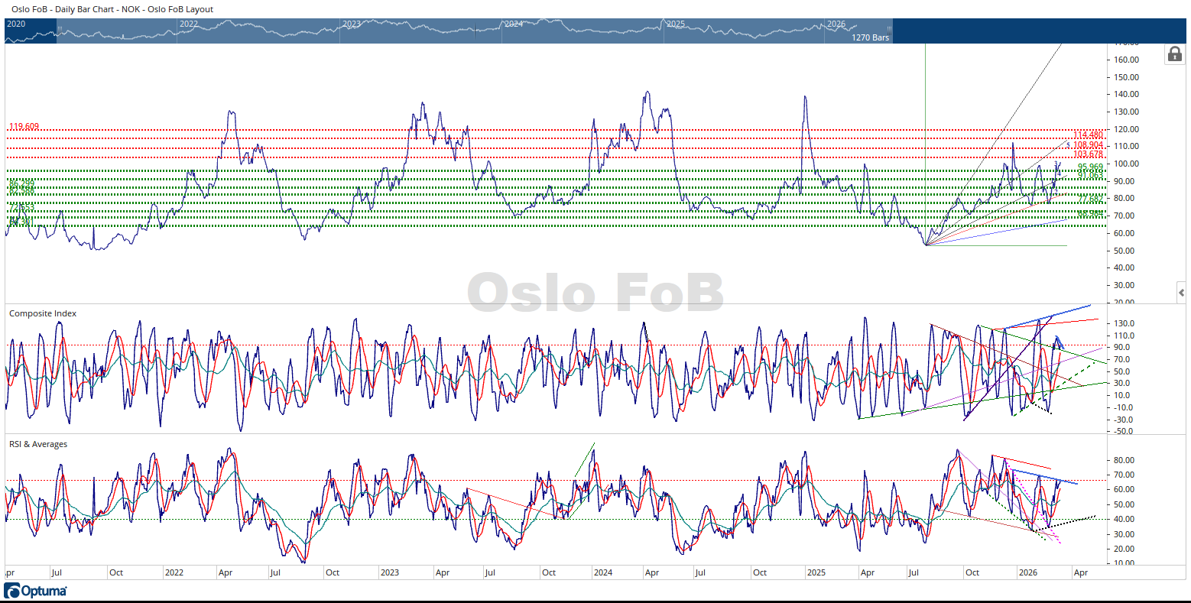Select 2023 in the overview timeline
This screenshot has height=603, width=1191.
pos(352,24)
